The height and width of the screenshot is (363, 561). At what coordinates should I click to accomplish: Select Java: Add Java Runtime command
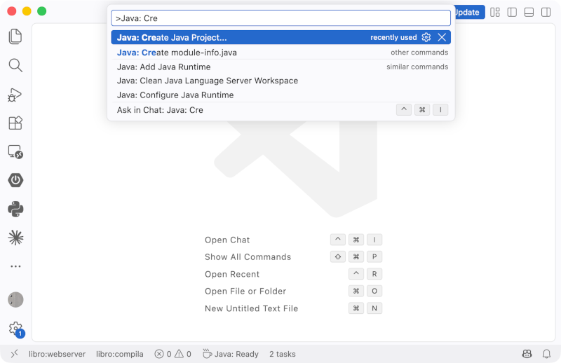point(281,67)
